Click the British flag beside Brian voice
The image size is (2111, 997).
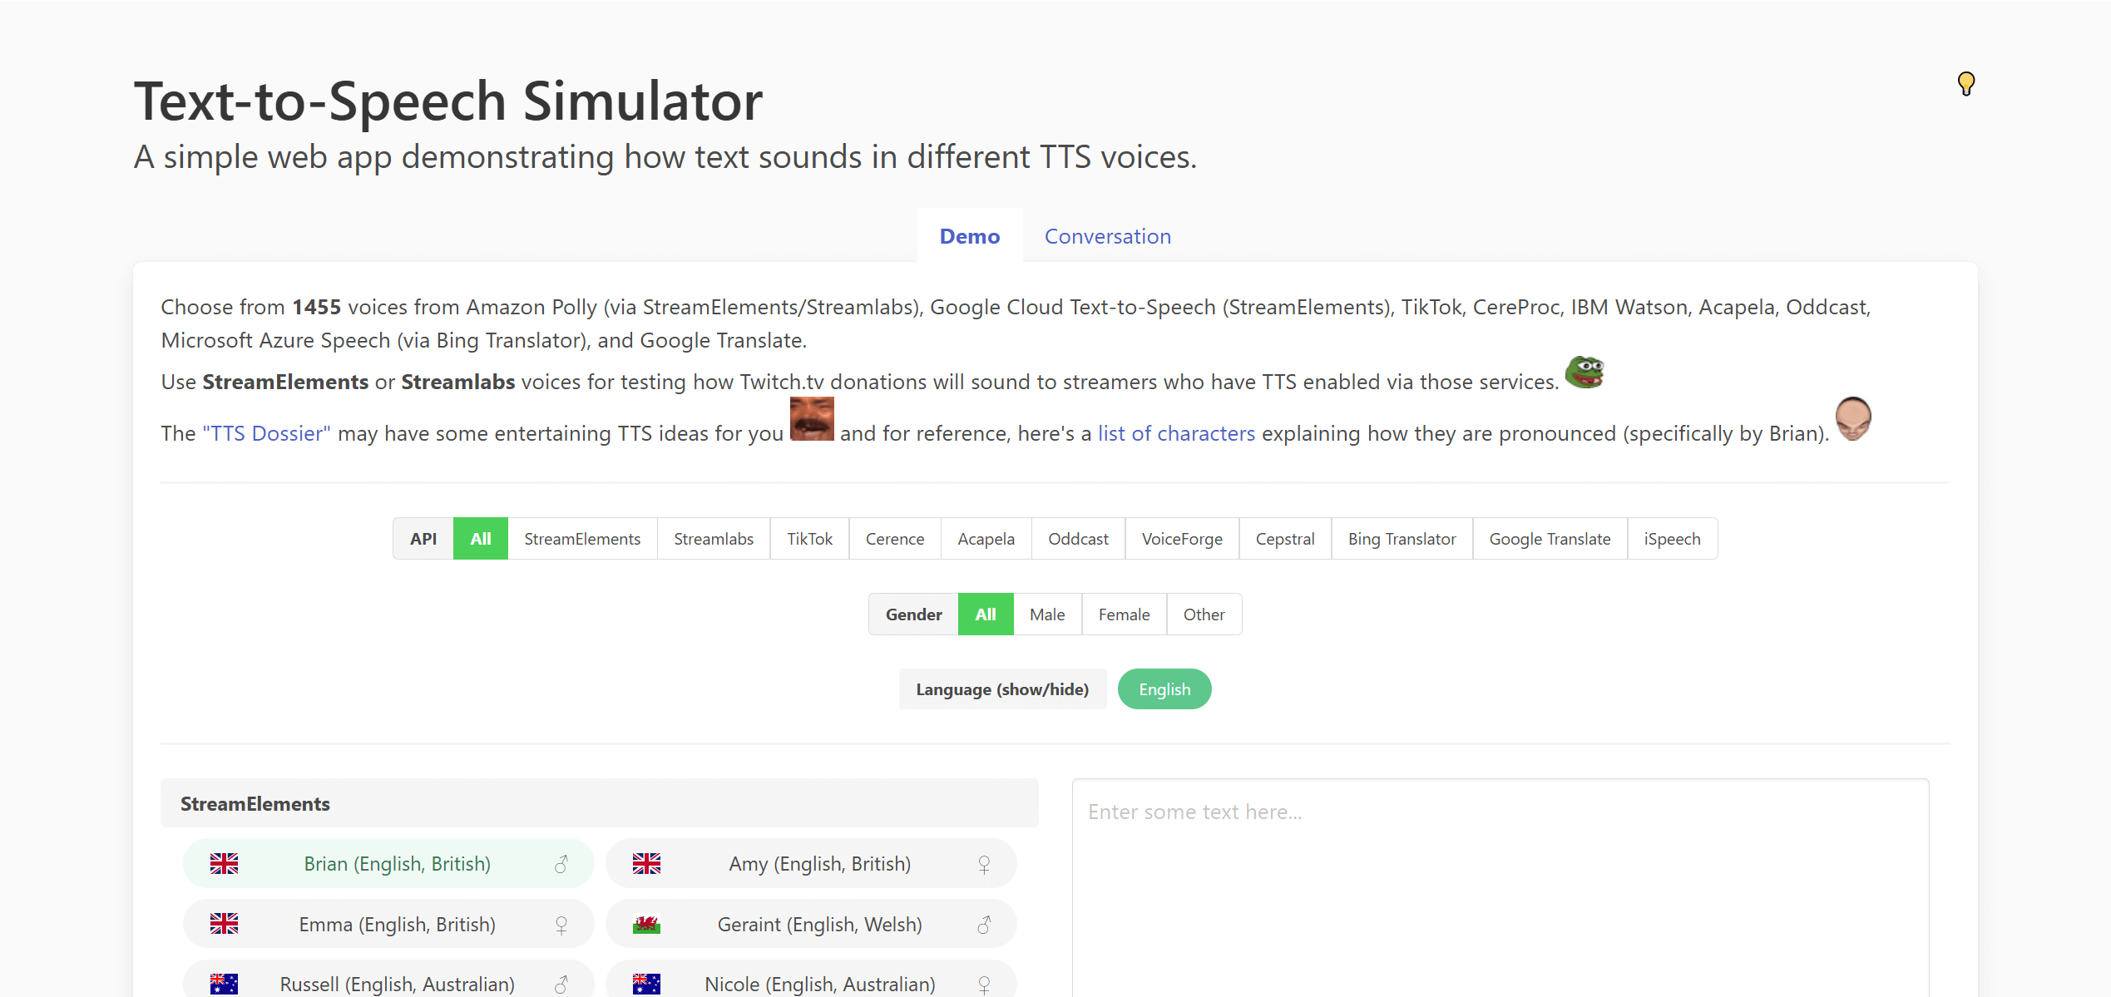click(x=224, y=864)
